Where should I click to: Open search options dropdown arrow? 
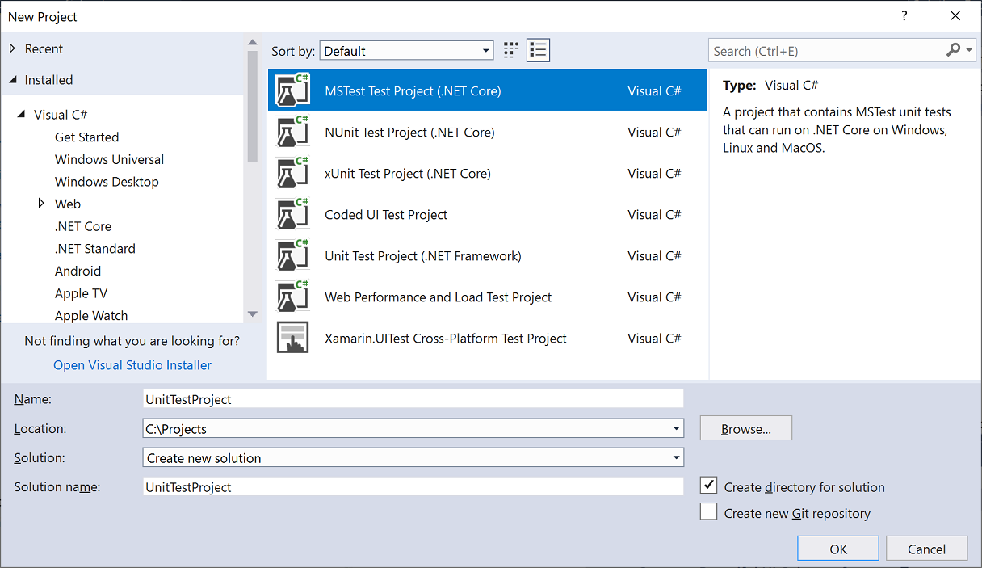(x=970, y=50)
